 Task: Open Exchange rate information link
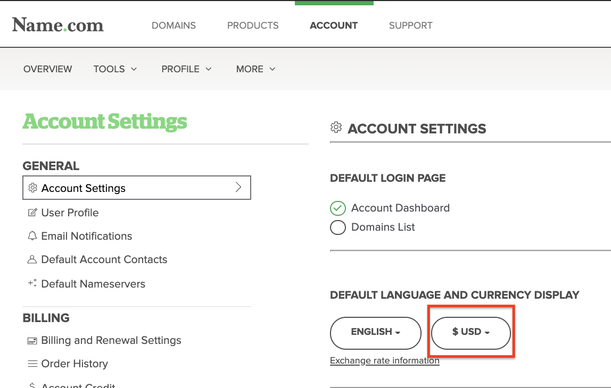[x=385, y=361]
